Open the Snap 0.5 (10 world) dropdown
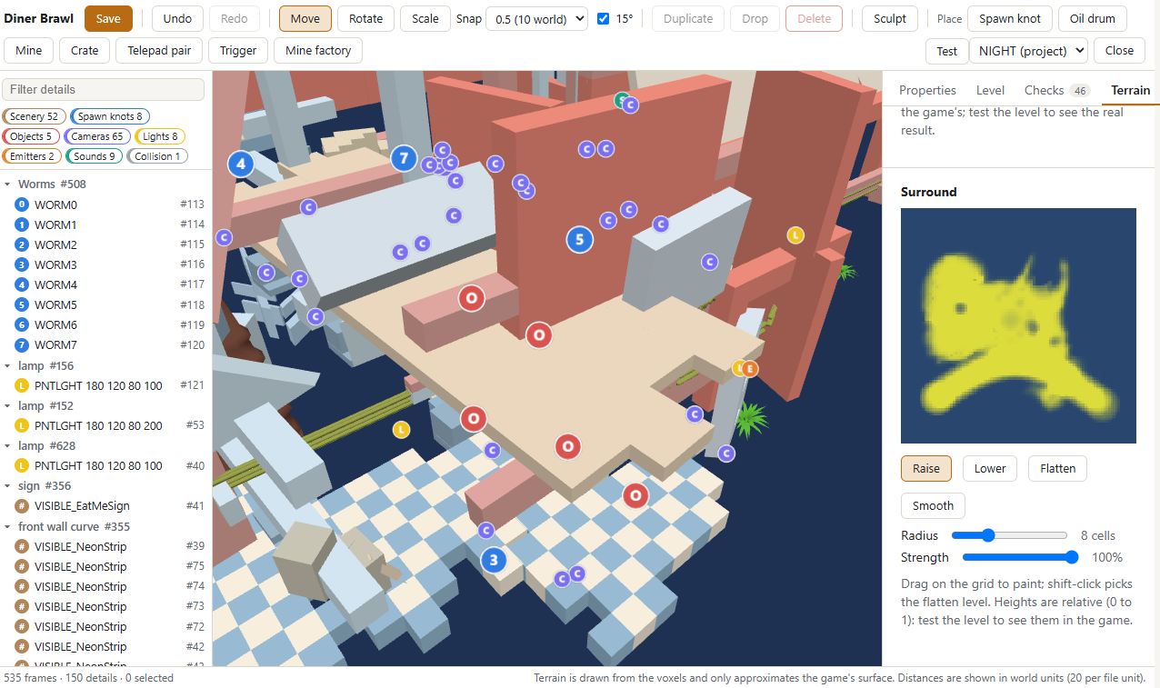 (x=537, y=18)
